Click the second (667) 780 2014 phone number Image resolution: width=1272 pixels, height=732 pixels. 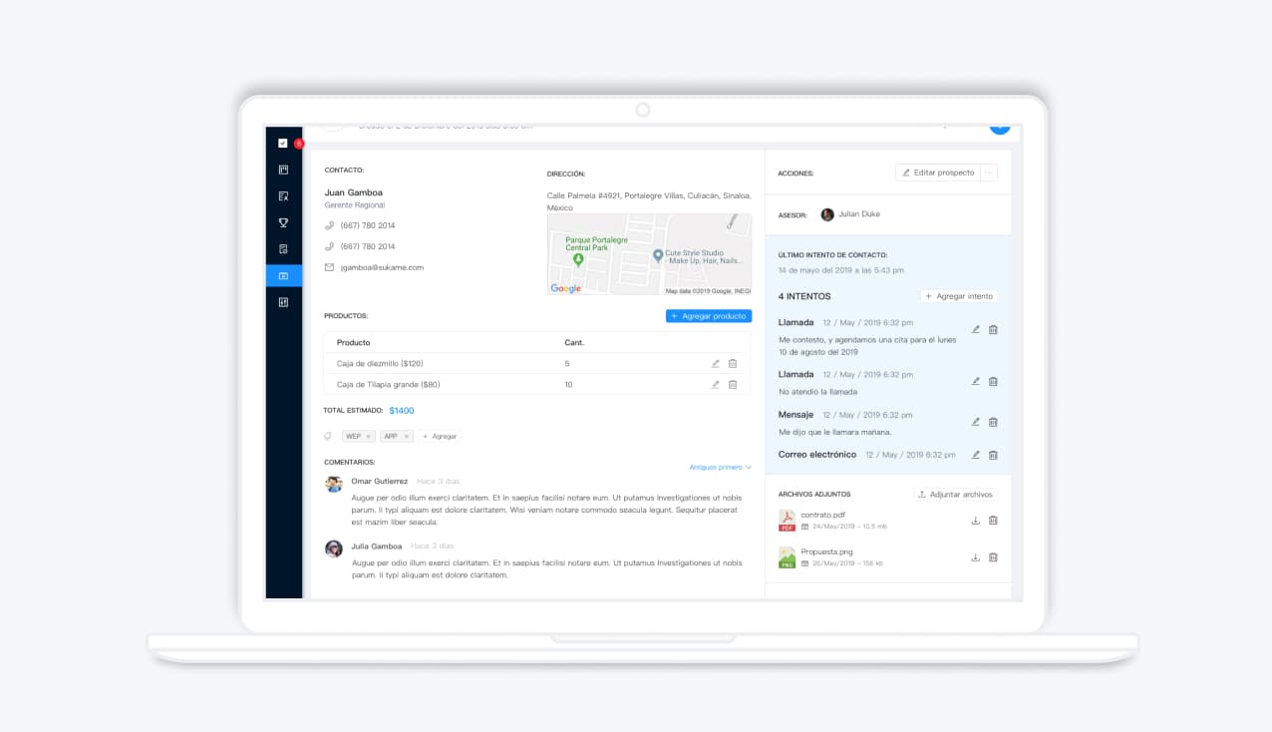point(368,246)
